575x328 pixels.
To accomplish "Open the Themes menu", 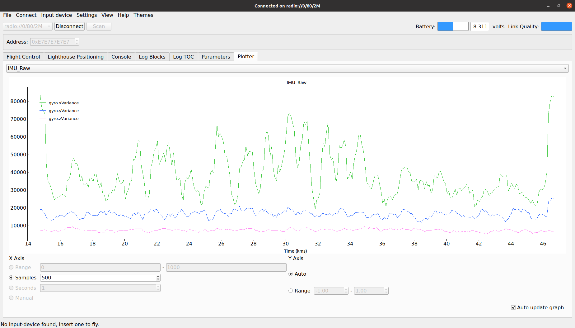I will click(143, 15).
